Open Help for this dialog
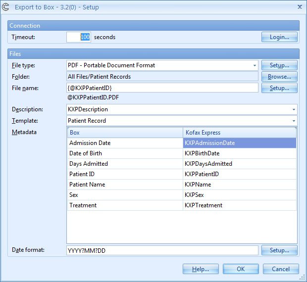Screen dimensions: 307x282 click(201, 269)
